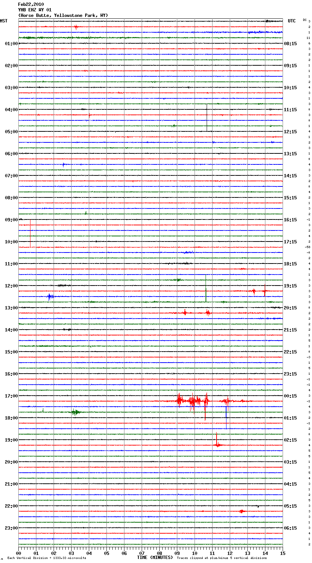
Task: Click the DC column header
Action: click(305, 19)
